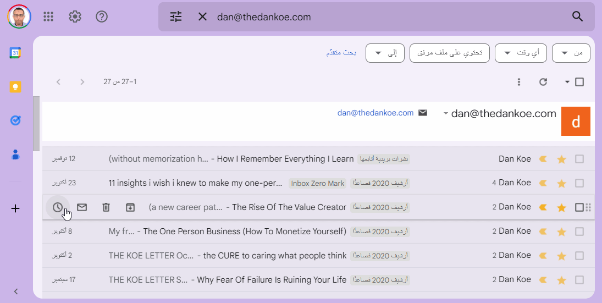Screen dimensions: 602x303
Task: Open Google Tasks from side panel
Action: point(15,120)
